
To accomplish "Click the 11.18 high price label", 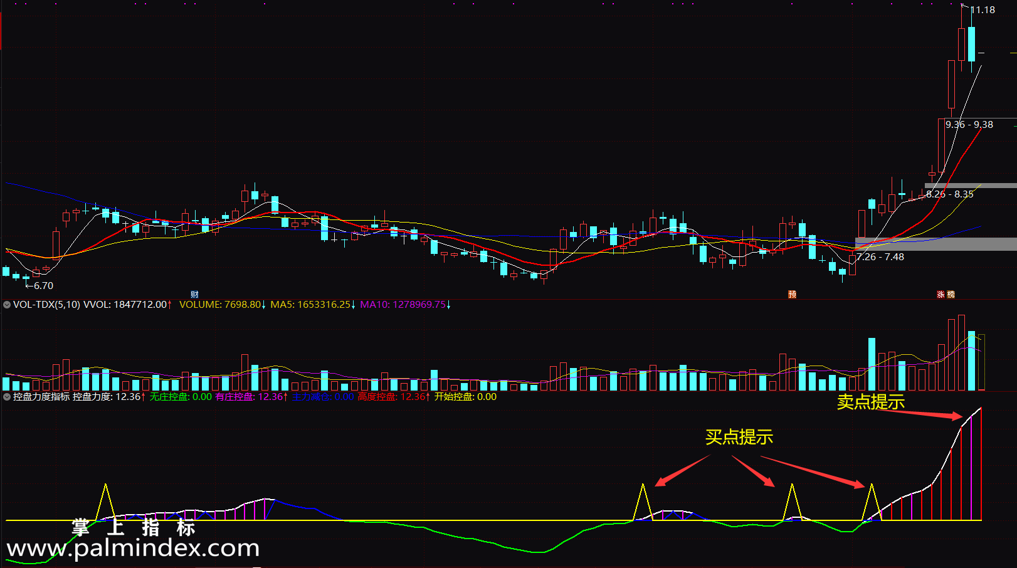I will [x=983, y=10].
